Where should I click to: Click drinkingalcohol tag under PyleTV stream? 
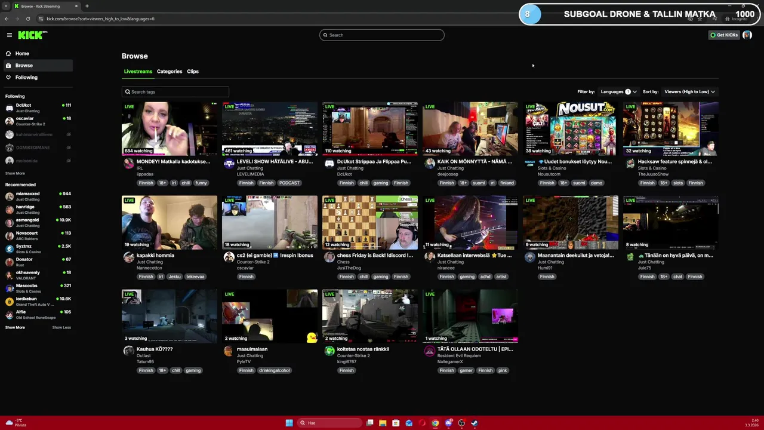click(x=275, y=370)
